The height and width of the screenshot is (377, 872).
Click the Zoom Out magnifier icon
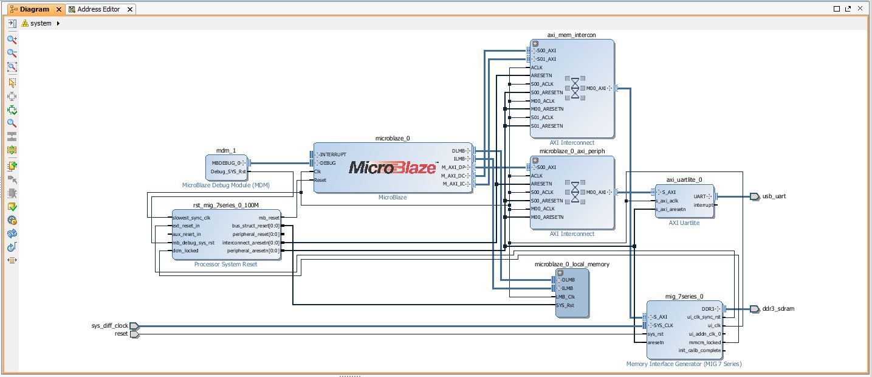[x=12, y=54]
